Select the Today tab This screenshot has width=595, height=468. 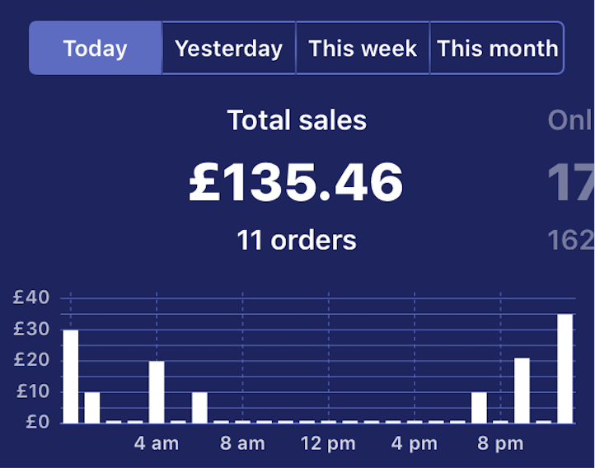(96, 48)
